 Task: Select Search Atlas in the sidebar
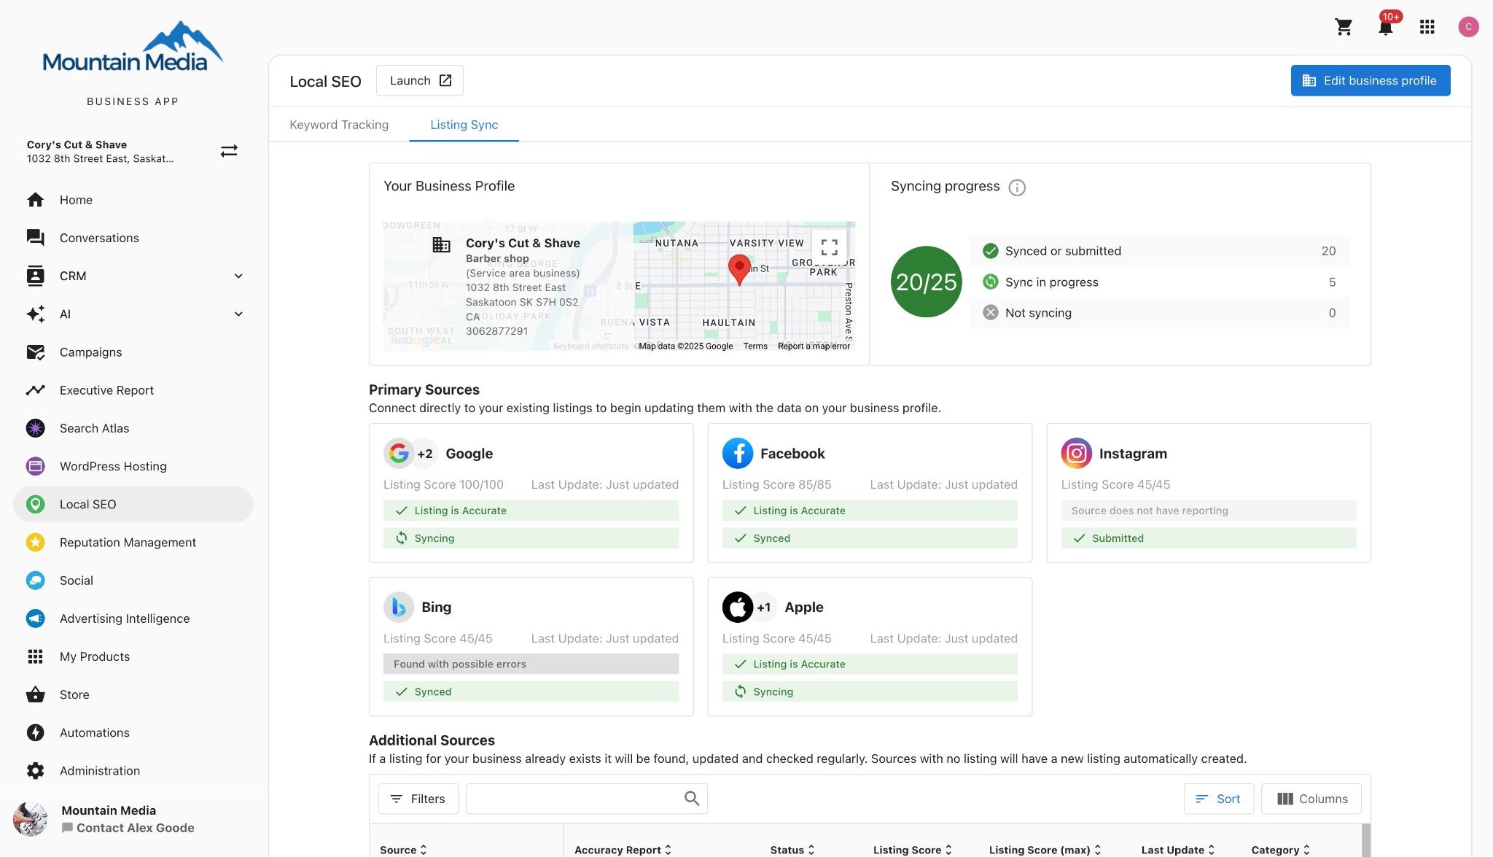tap(94, 428)
